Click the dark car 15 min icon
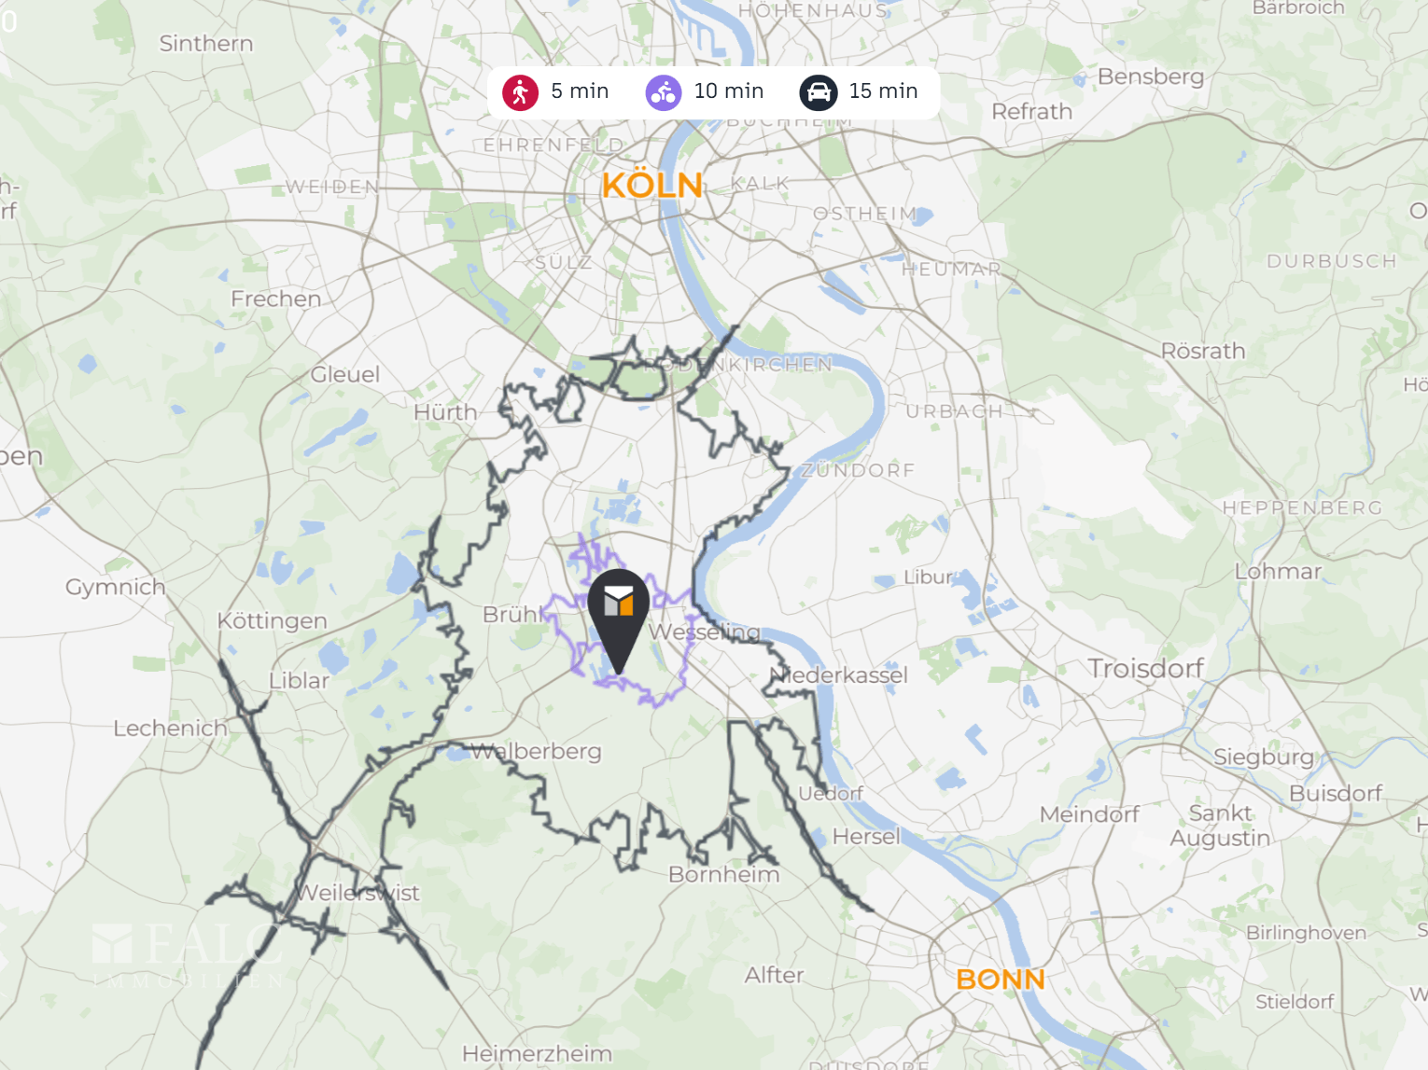 point(819,92)
